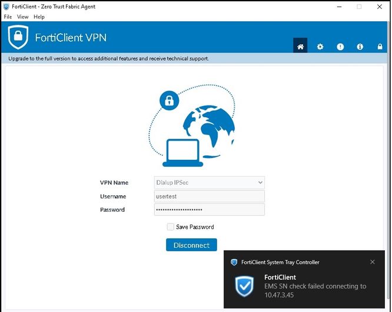
Task: Toggle the Save Password checkbox
Action: pyautogui.click(x=170, y=227)
